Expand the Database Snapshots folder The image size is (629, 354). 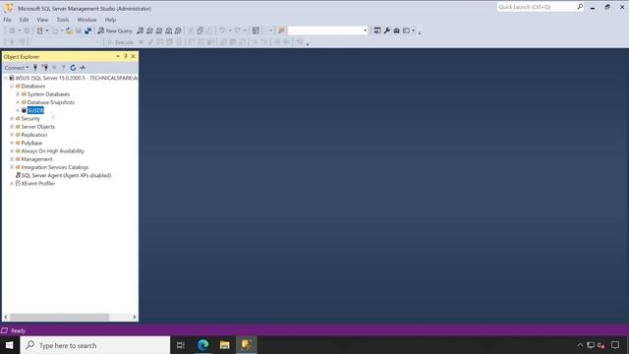point(18,102)
